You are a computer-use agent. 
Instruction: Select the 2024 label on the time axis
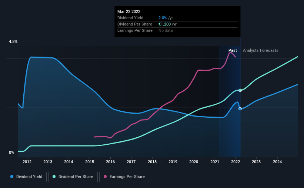coord(277,162)
